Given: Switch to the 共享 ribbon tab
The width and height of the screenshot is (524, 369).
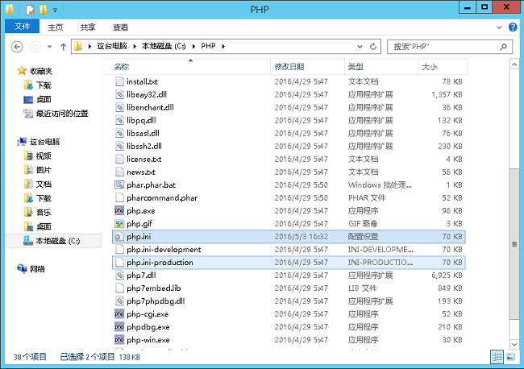Looking at the screenshot, I should [x=88, y=27].
